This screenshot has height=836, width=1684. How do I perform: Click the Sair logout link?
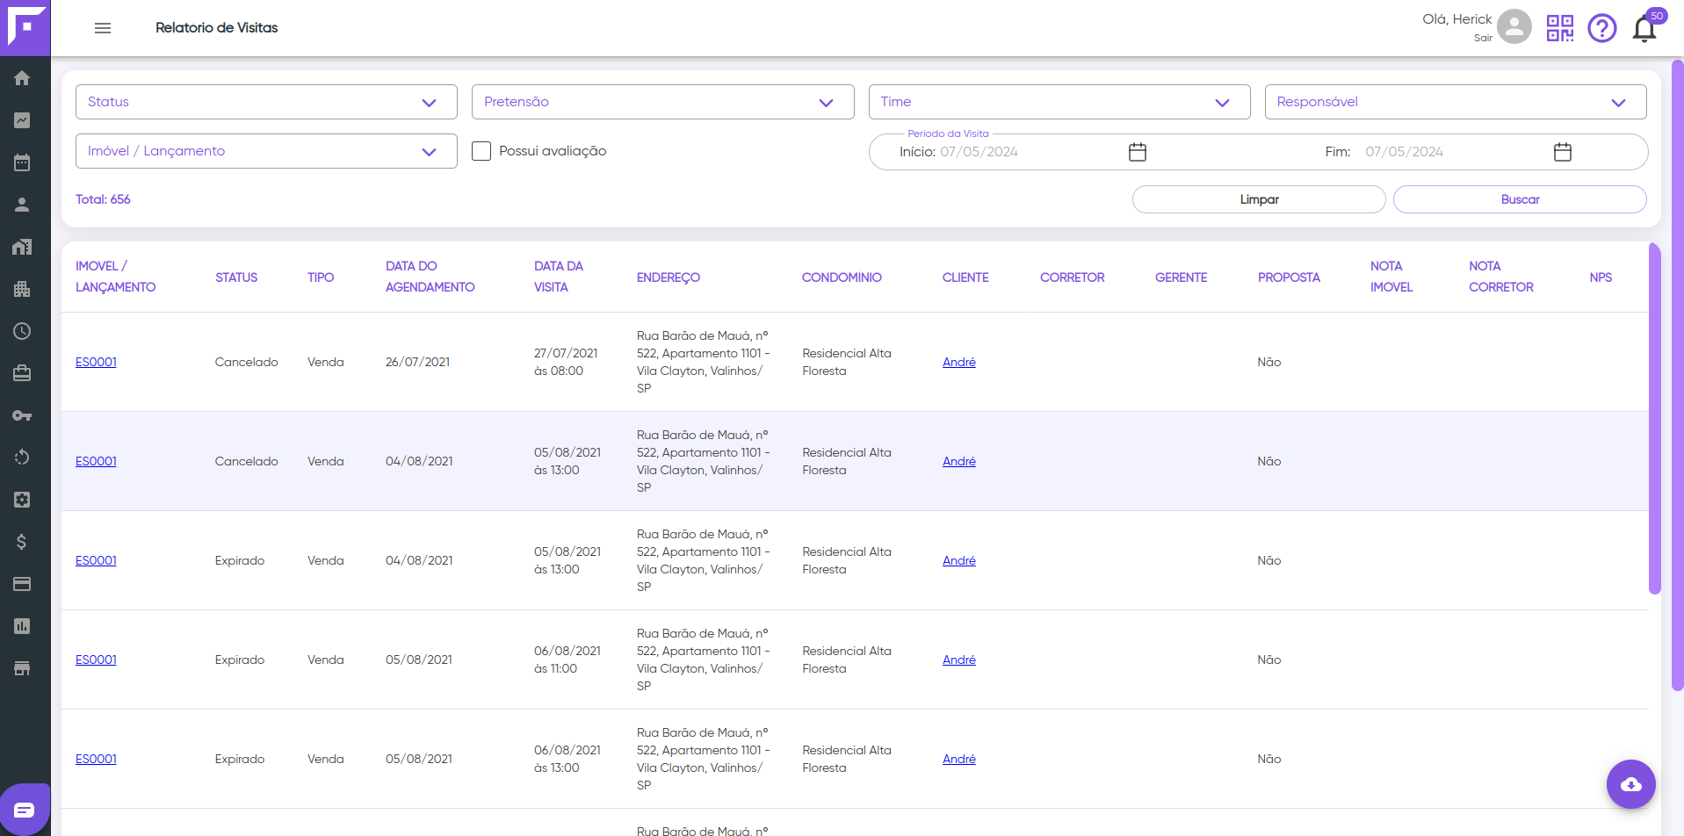(1483, 38)
